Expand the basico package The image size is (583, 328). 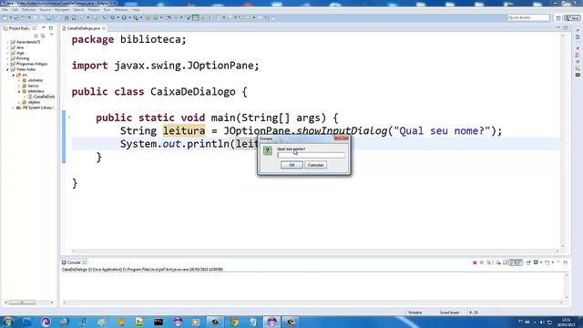[19, 86]
